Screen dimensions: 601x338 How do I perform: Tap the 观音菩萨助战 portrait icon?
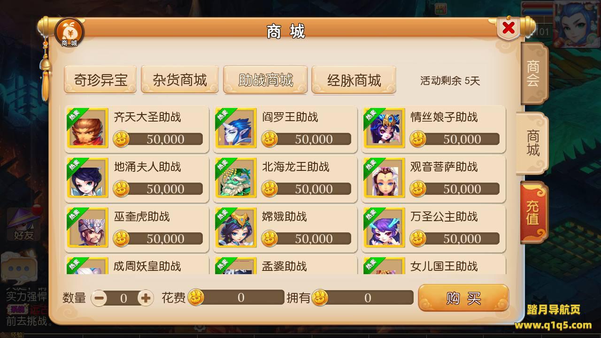[x=384, y=178]
